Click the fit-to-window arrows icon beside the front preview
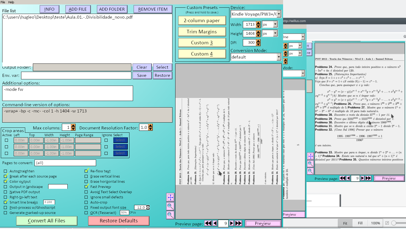Image resolution: width=406 pixels, height=229 pixels. coord(170,197)
